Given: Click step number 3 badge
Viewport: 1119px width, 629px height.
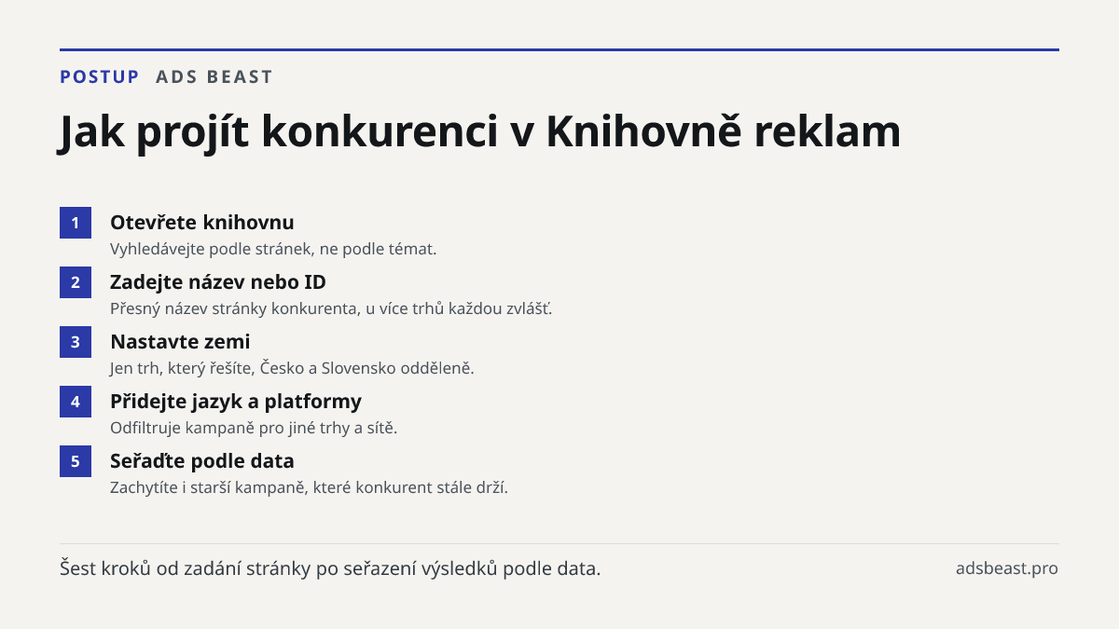Looking at the screenshot, I should click(x=76, y=342).
